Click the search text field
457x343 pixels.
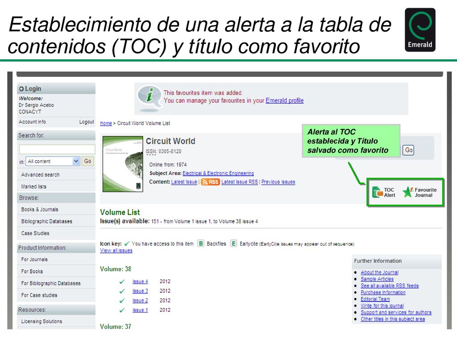57,149
